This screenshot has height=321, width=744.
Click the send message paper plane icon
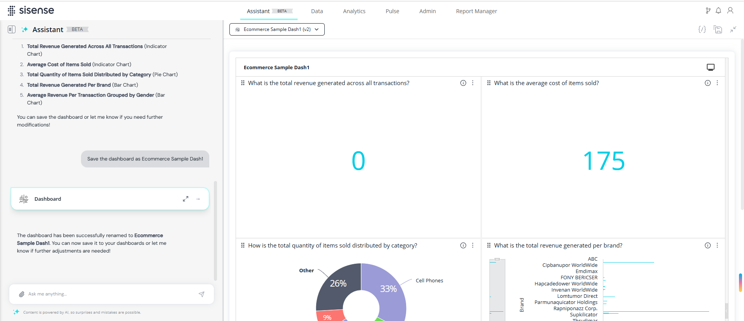[201, 294]
